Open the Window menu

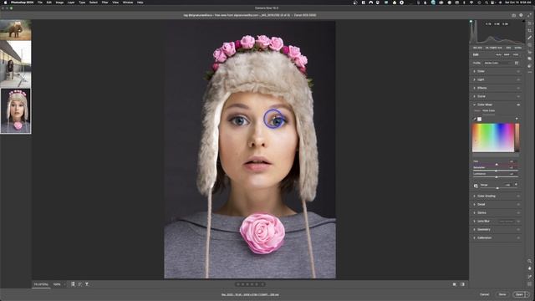click(x=128, y=3)
